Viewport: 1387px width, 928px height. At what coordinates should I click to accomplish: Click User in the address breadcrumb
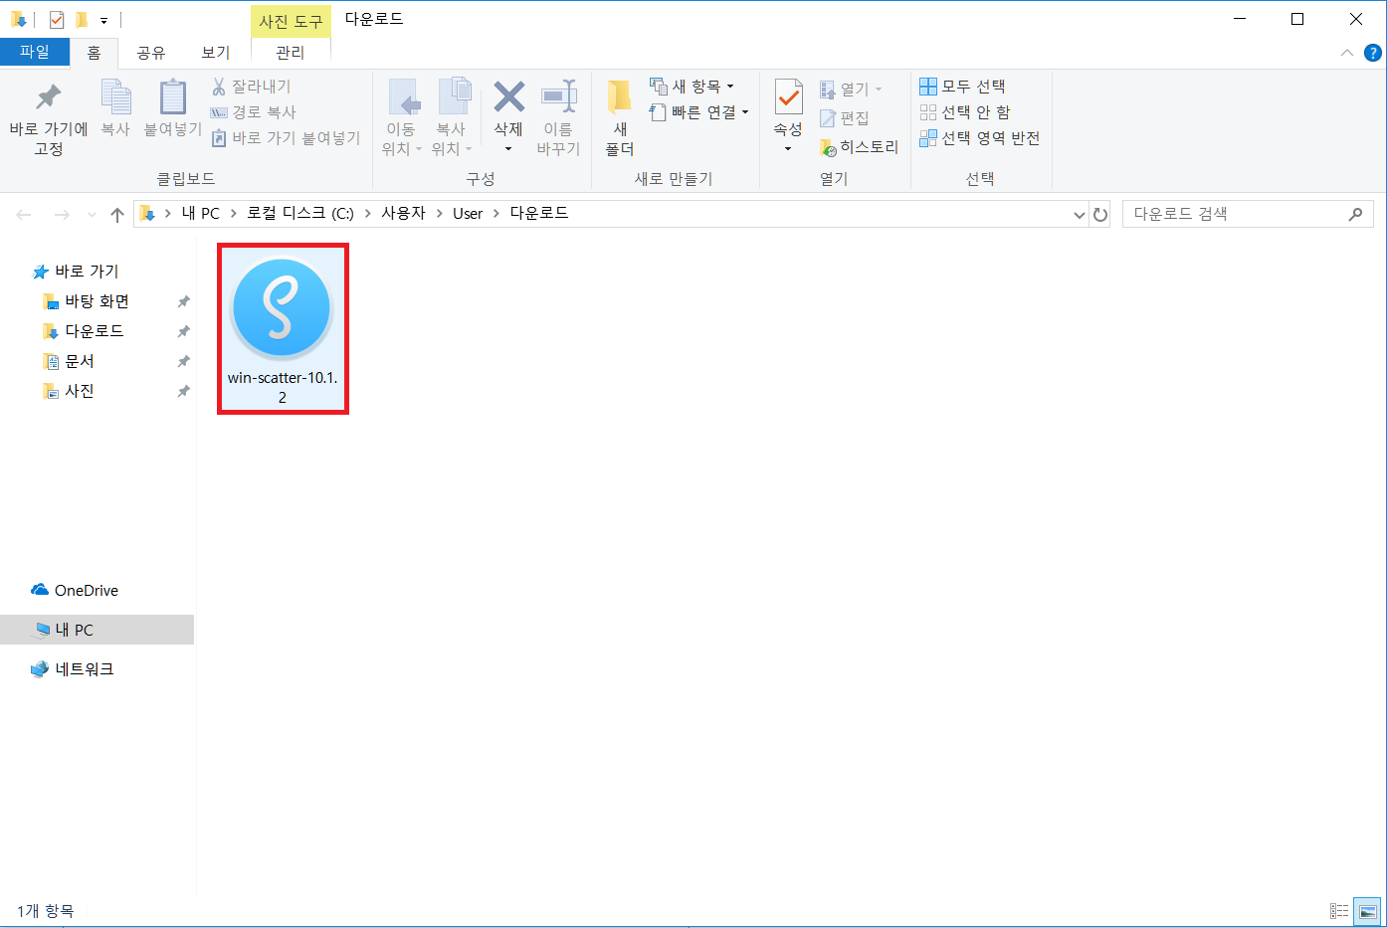[x=468, y=214]
